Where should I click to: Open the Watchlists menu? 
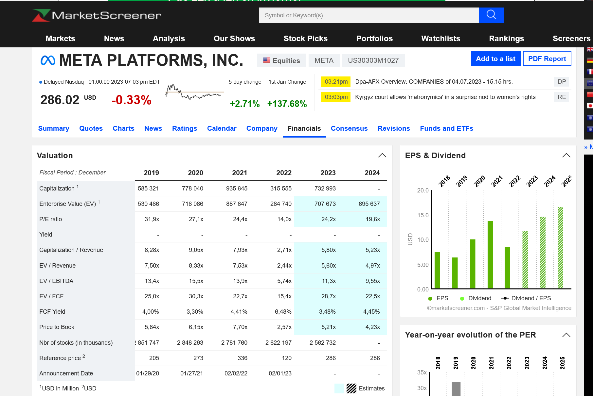tap(441, 39)
